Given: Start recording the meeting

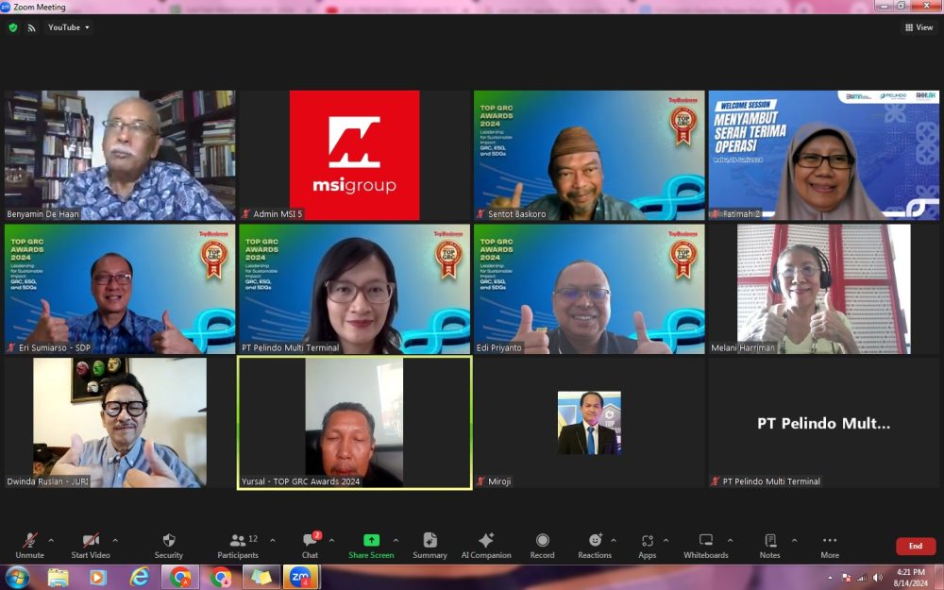Looking at the screenshot, I should [543, 546].
